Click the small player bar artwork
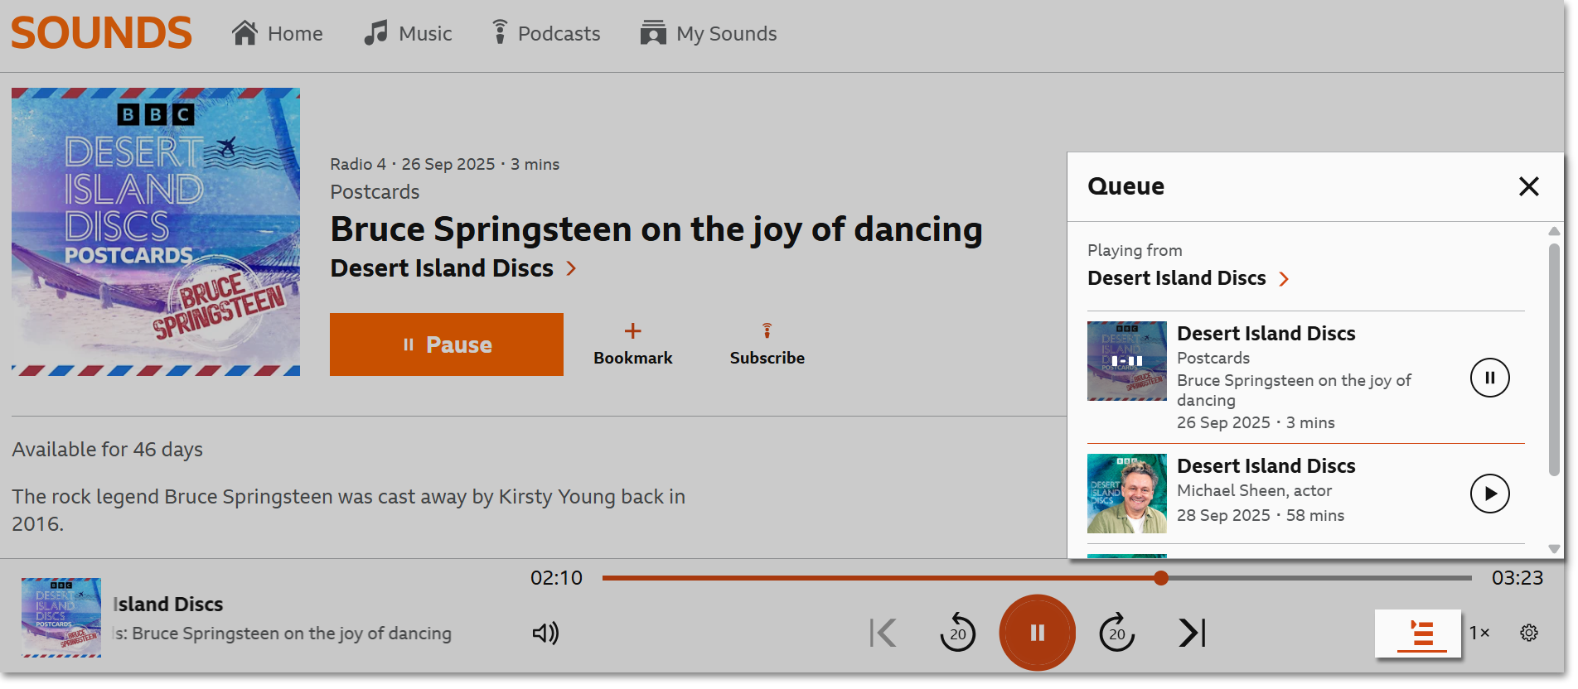Viewport: 1578px width, 689px height. [61, 618]
